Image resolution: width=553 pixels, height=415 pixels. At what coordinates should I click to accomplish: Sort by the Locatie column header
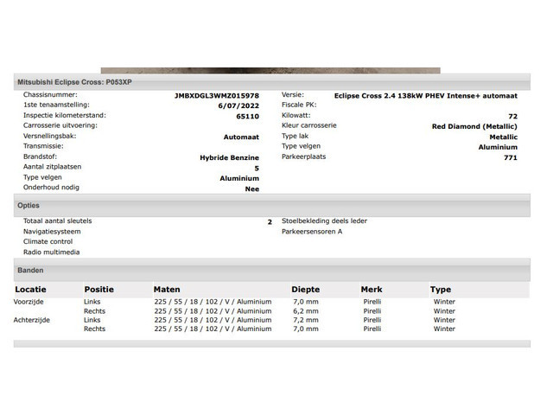point(30,290)
